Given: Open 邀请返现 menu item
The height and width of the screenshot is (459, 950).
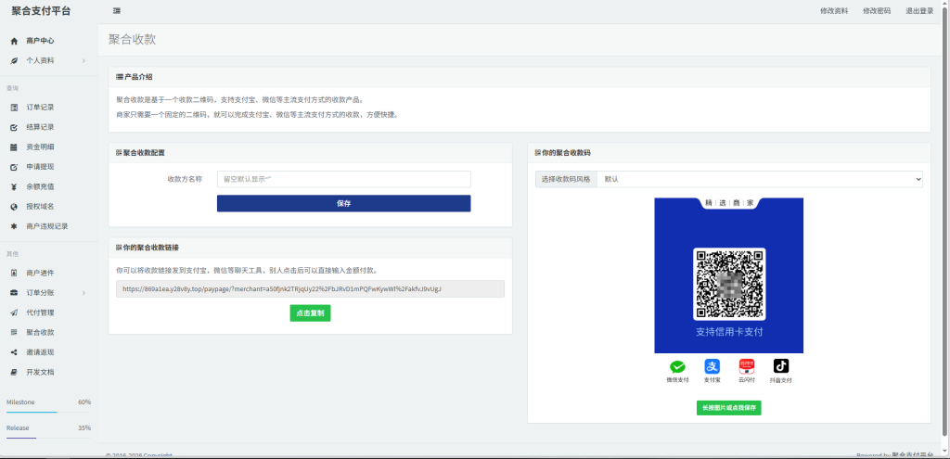Looking at the screenshot, I should [40, 352].
